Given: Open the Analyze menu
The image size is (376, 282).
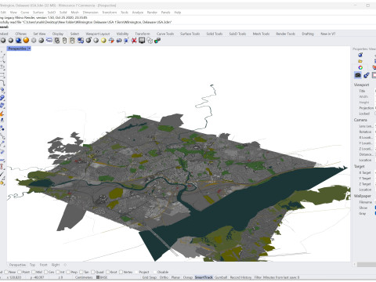Looking at the screenshot, I should tap(138, 13).
